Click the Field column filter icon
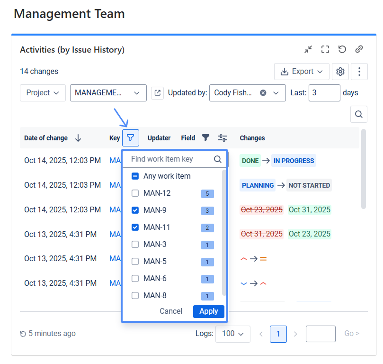The height and width of the screenshot is (364, 383). 205,138
